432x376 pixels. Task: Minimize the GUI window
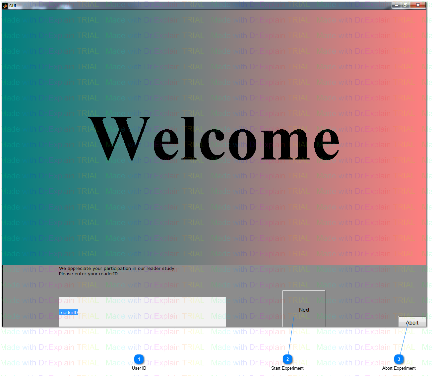coord(396,5)
